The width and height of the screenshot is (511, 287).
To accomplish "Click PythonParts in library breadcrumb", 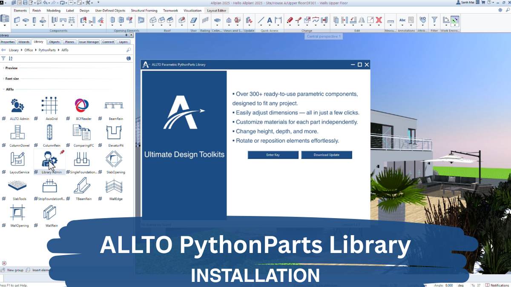I will 47,50.
